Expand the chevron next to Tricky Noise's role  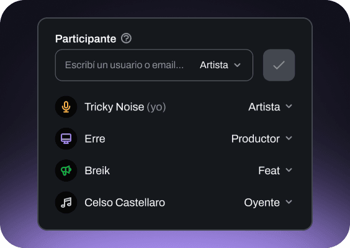click(x=289, y=107)
